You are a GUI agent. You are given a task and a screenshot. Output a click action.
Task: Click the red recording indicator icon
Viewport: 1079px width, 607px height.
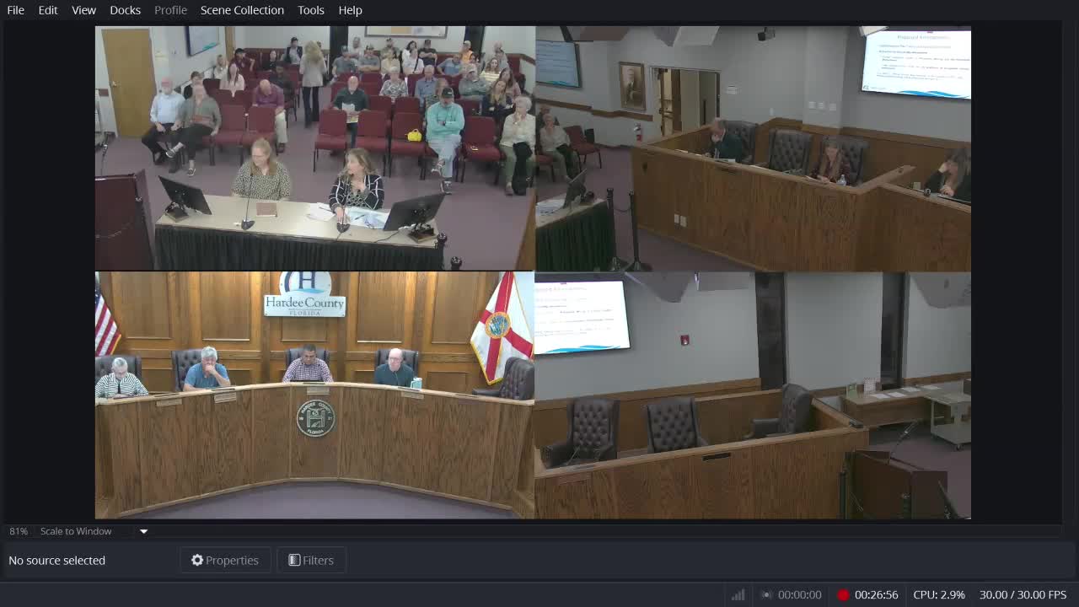click(843, 594)
